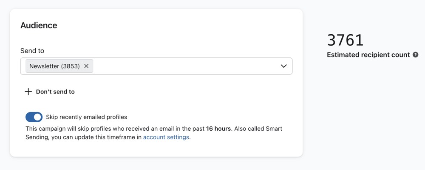Select the Newsletter (3853) chip label
The height and width of the screenshot is (170, 425).
[54, 66]
